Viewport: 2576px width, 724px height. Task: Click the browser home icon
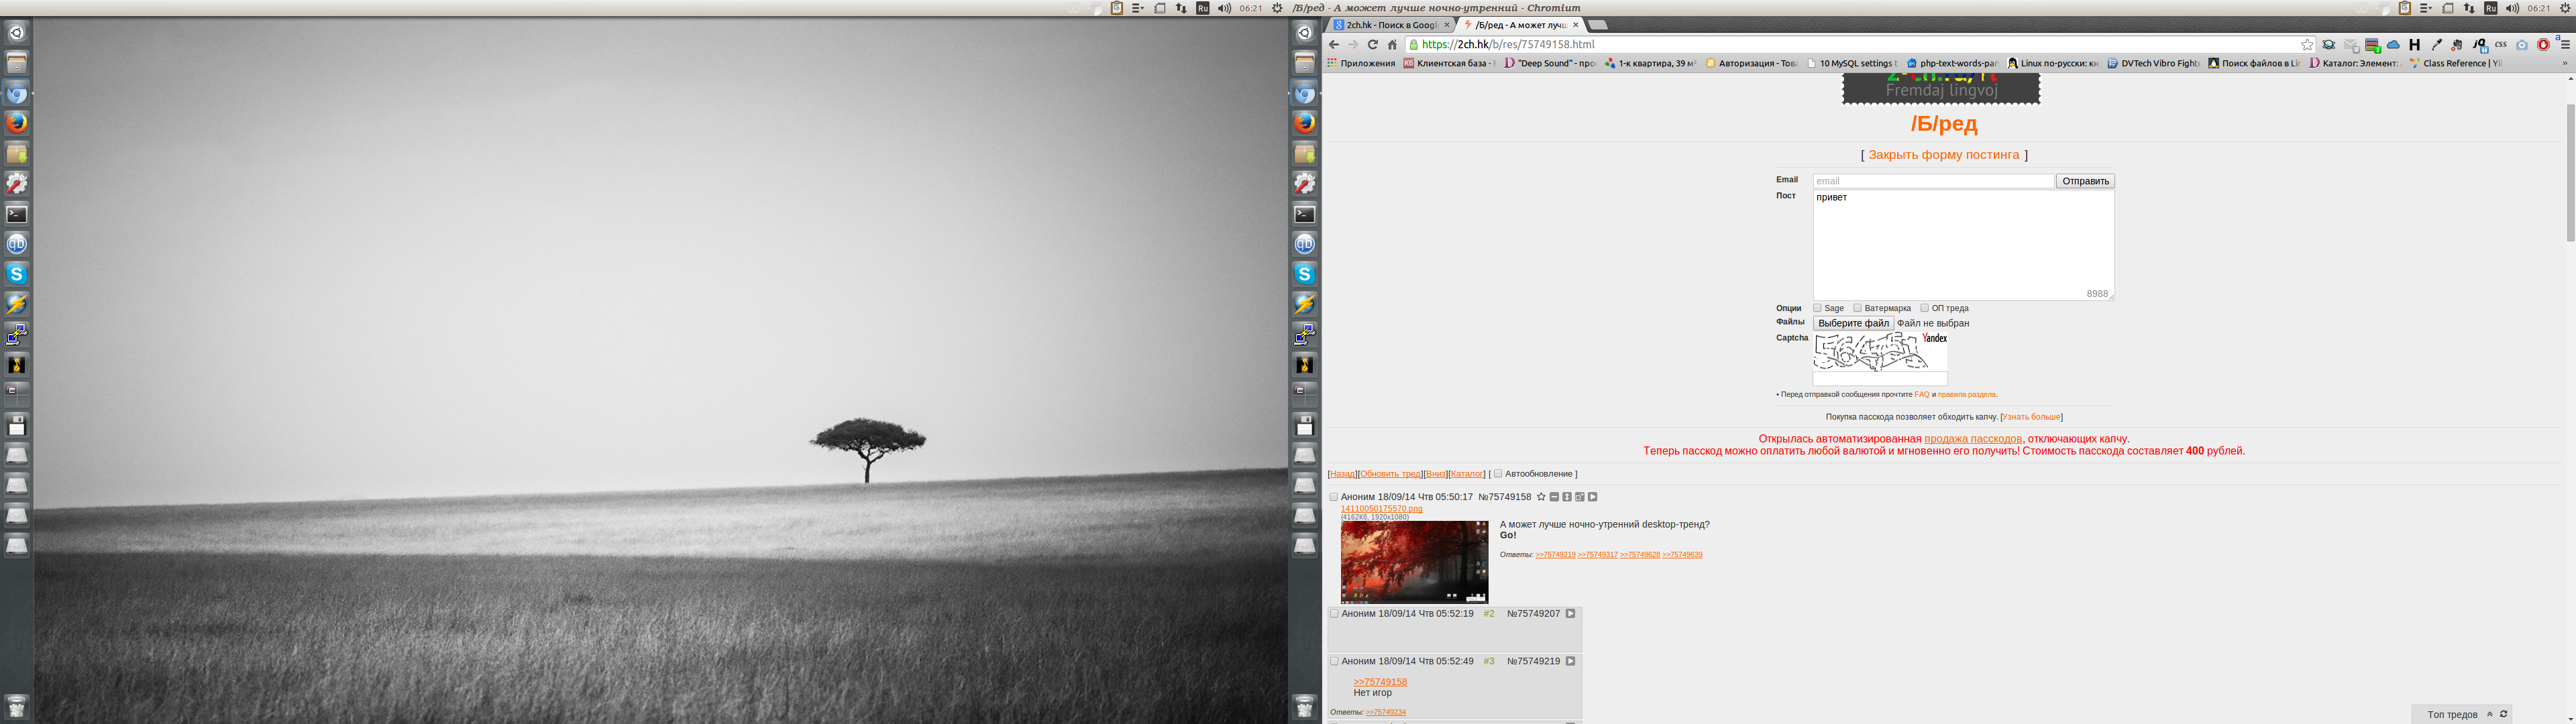1392,45
